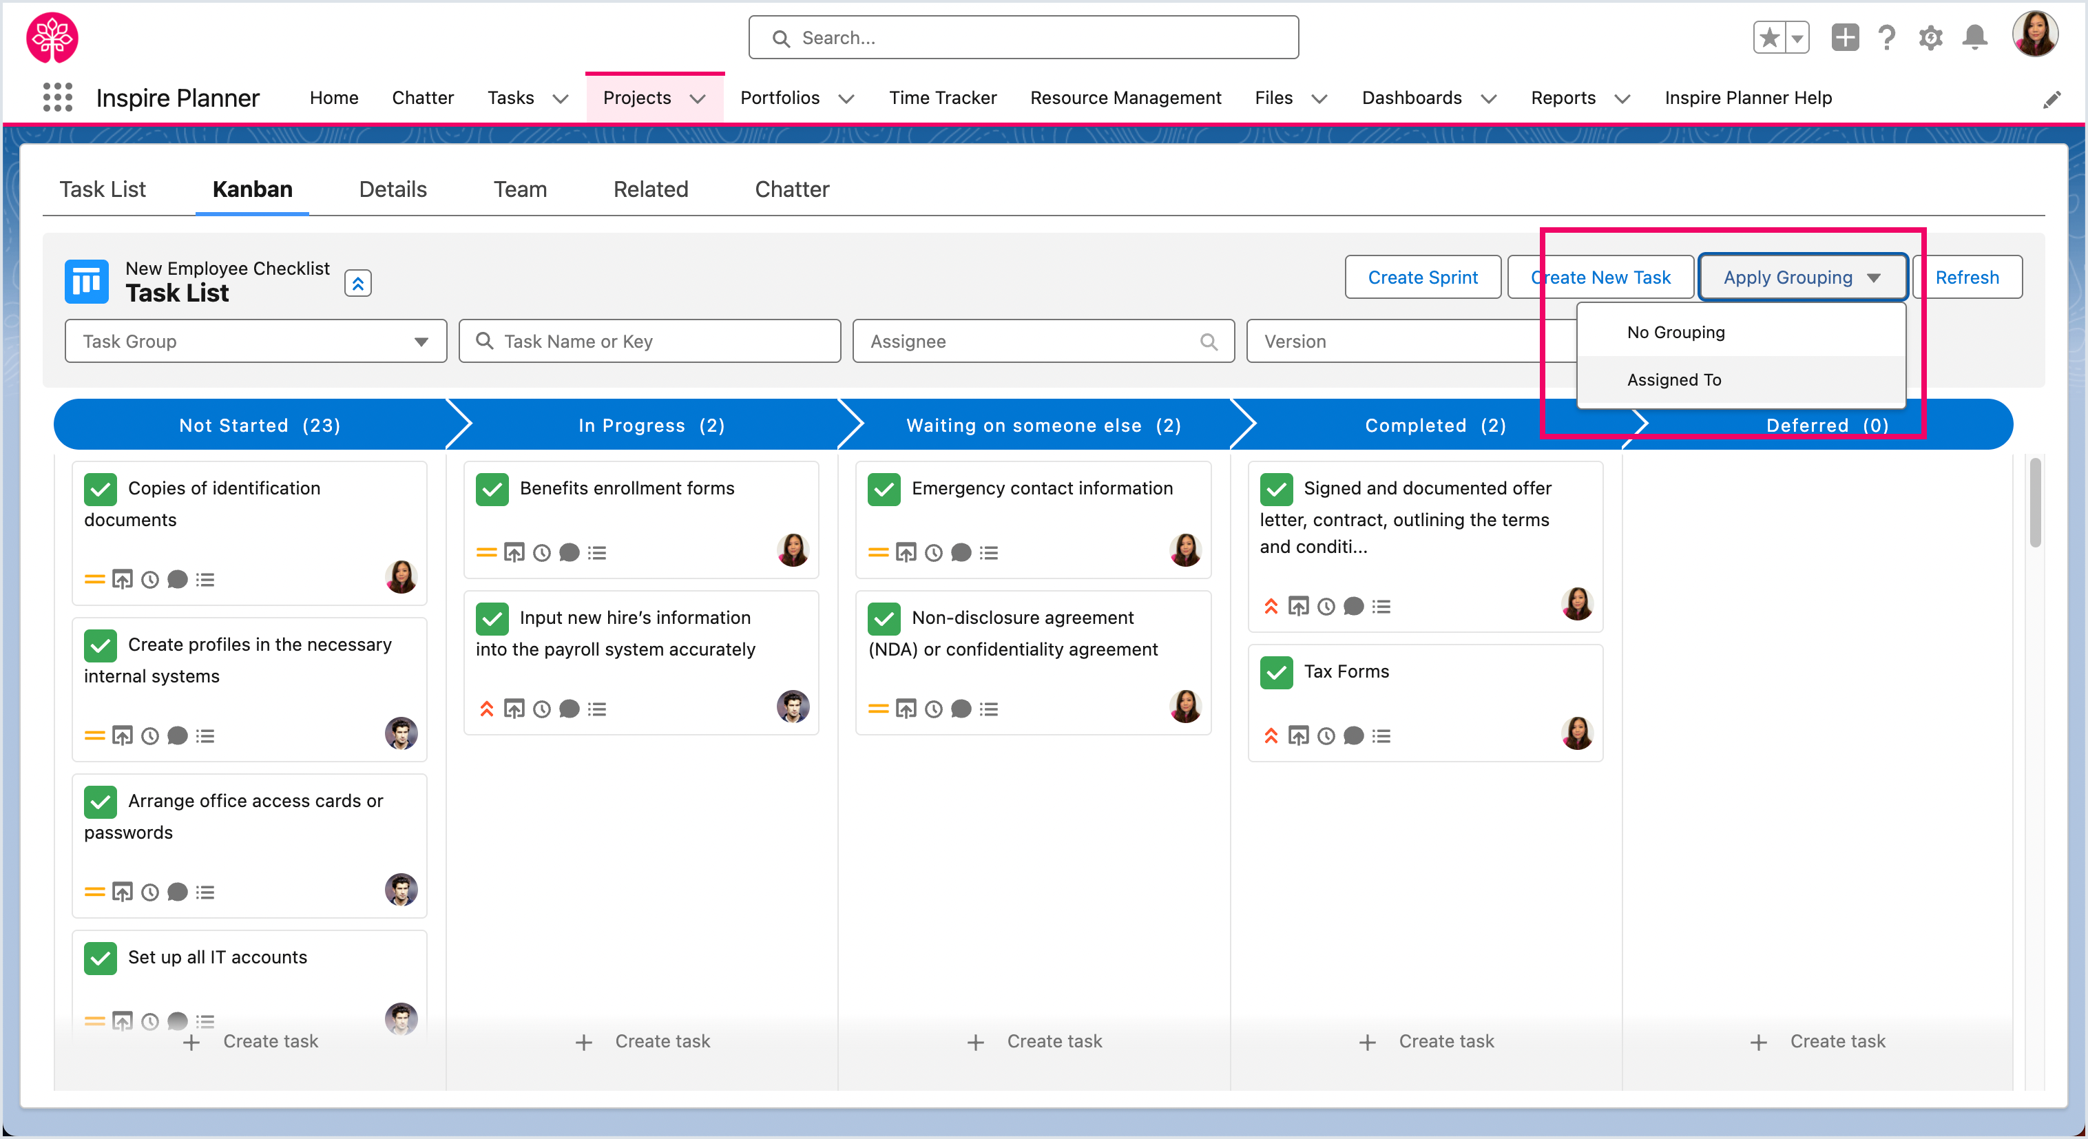The width and height of the screenshot is (2088, 1139).
Task: Toggle checkbox on Tax Forms
Action: [x=1277, y=673]
